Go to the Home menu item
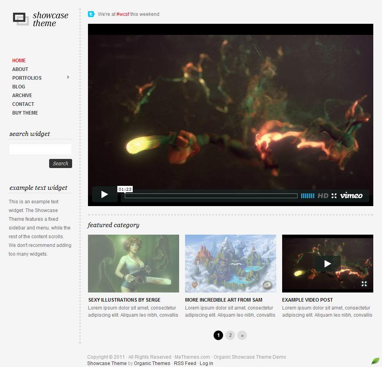This screenshot has width=382, height=367. point(19,60)
